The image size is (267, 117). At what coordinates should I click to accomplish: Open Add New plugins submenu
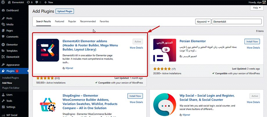pyautogui.click(x=7, y=83)
